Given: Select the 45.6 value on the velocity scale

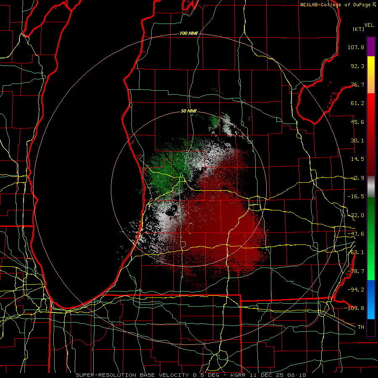Looking at the screenshot, I should tap(357, 122).
